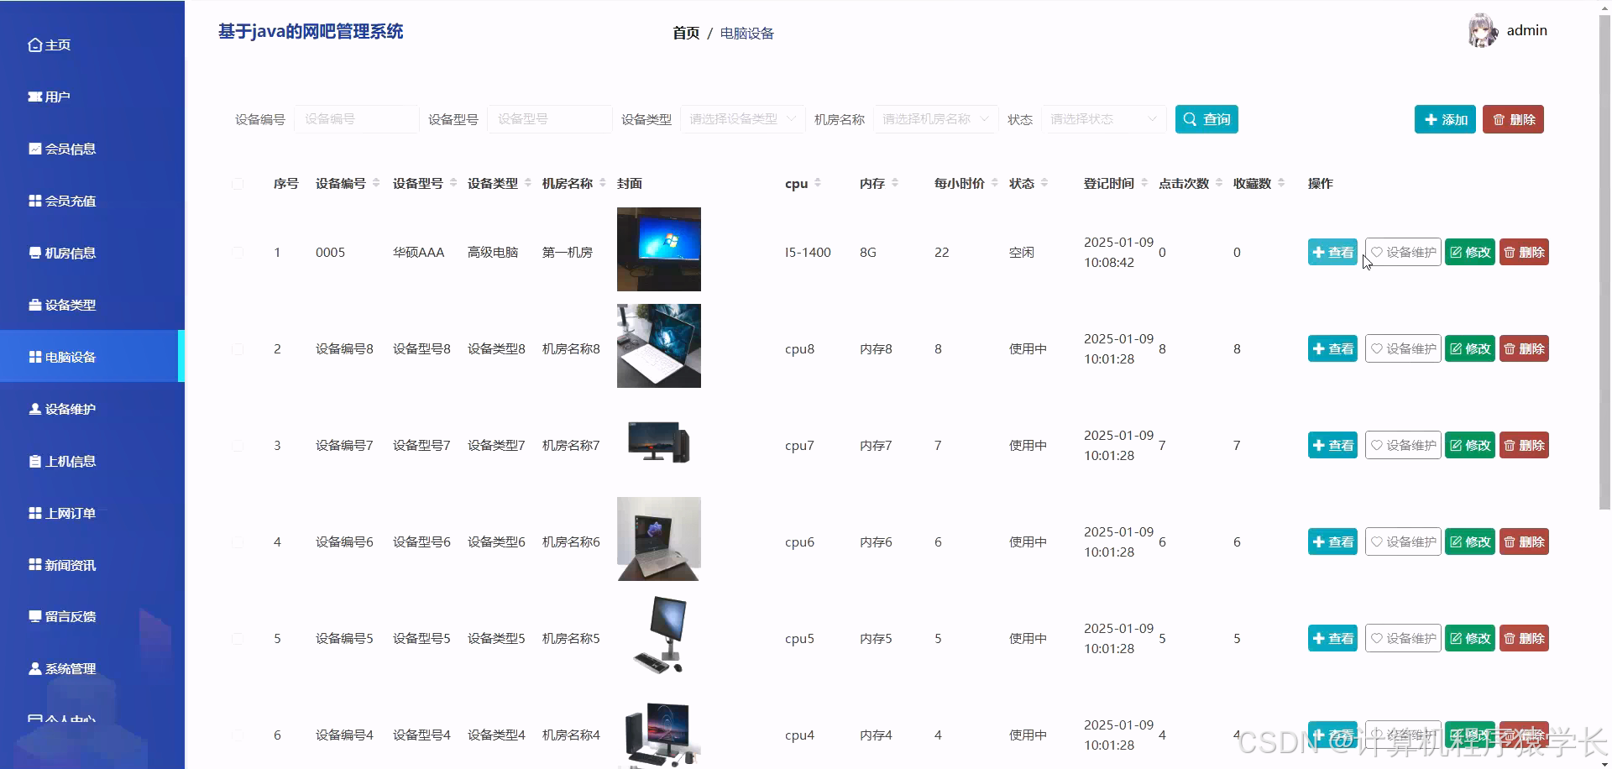Viewport: 1612px width, 769px height.
Task: Check the 设备编号4 row checkbox
Action: click(x=238, y=735)
